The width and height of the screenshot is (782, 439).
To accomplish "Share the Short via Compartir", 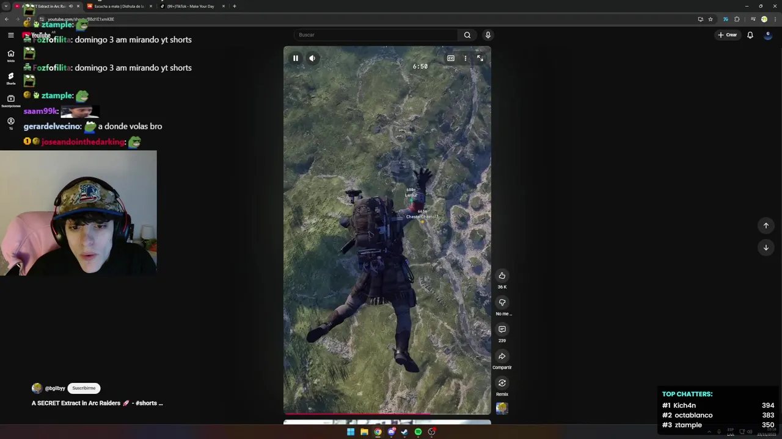I will (x=502, y=356).
